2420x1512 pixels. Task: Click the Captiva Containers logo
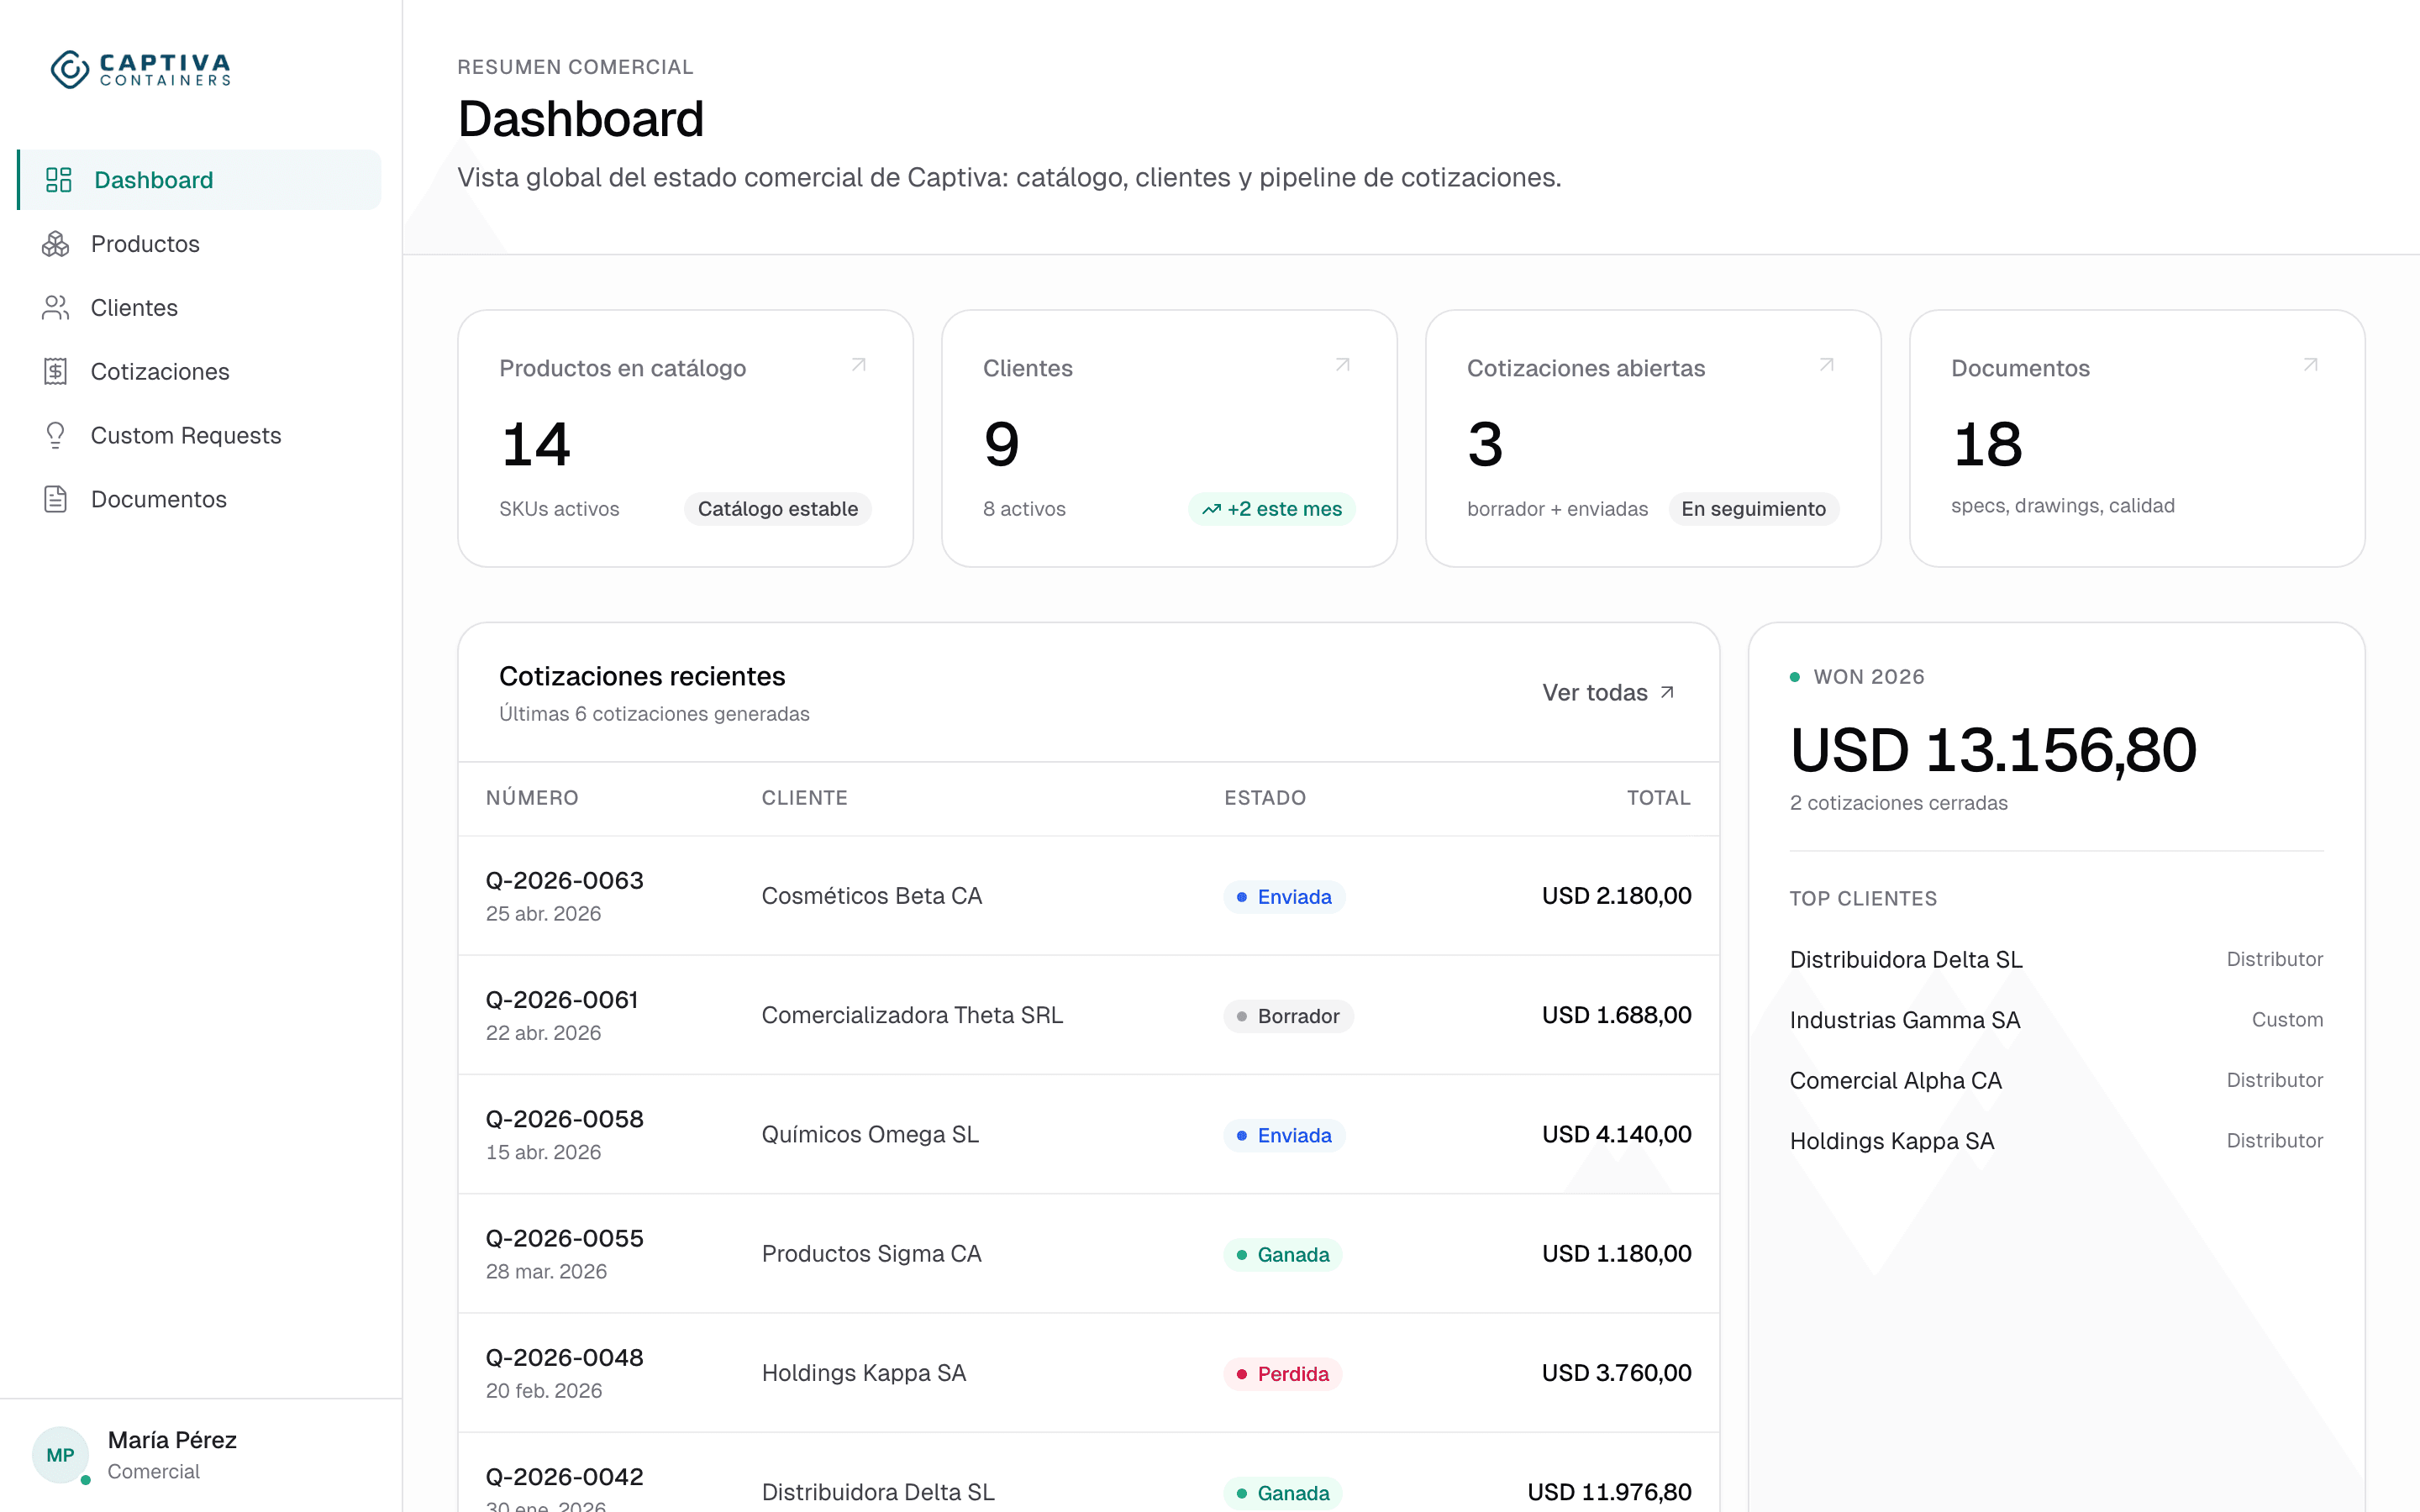[x=141, y=69]
